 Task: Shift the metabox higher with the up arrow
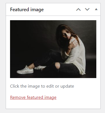click(x=78, y=10)
